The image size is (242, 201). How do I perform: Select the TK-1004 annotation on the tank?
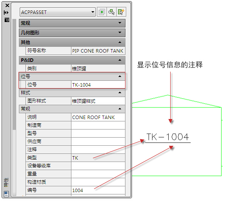click(168, 137)
